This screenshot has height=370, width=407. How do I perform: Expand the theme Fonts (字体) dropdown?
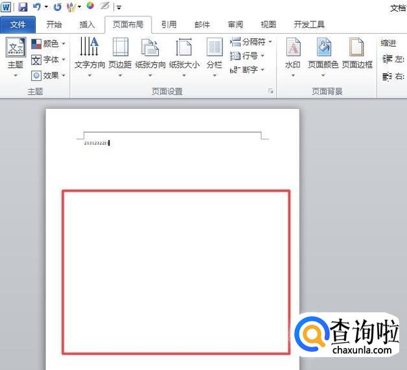tap(49, 60)
